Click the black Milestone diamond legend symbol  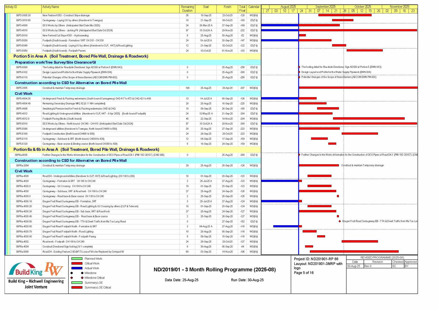click(x=72, y=273)
